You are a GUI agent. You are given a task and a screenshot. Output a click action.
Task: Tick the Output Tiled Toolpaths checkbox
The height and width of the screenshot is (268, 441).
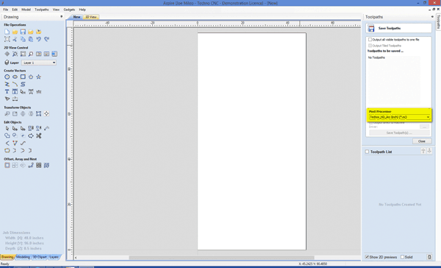370,46
